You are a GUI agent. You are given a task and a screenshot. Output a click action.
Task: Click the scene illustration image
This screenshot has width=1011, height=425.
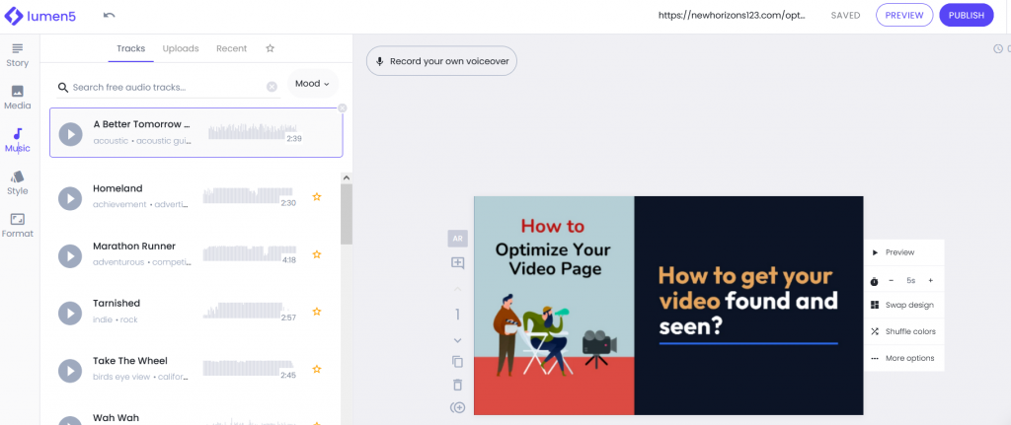pos(555,306)
